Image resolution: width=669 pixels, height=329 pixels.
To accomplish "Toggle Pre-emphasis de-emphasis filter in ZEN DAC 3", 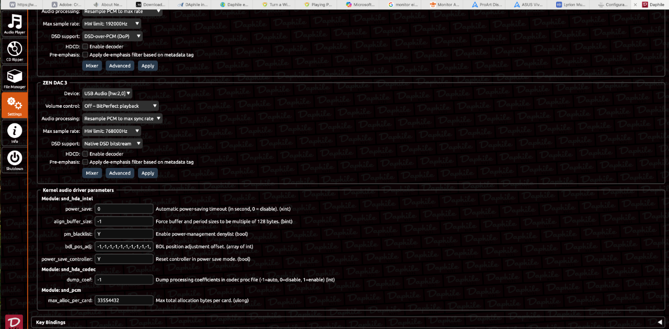I will [85, 162].
